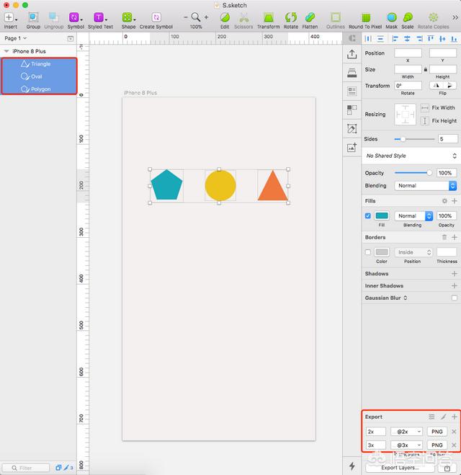461x475 pixels.
Task: Click the Scale toolbar icon
Action: [408, 17]
